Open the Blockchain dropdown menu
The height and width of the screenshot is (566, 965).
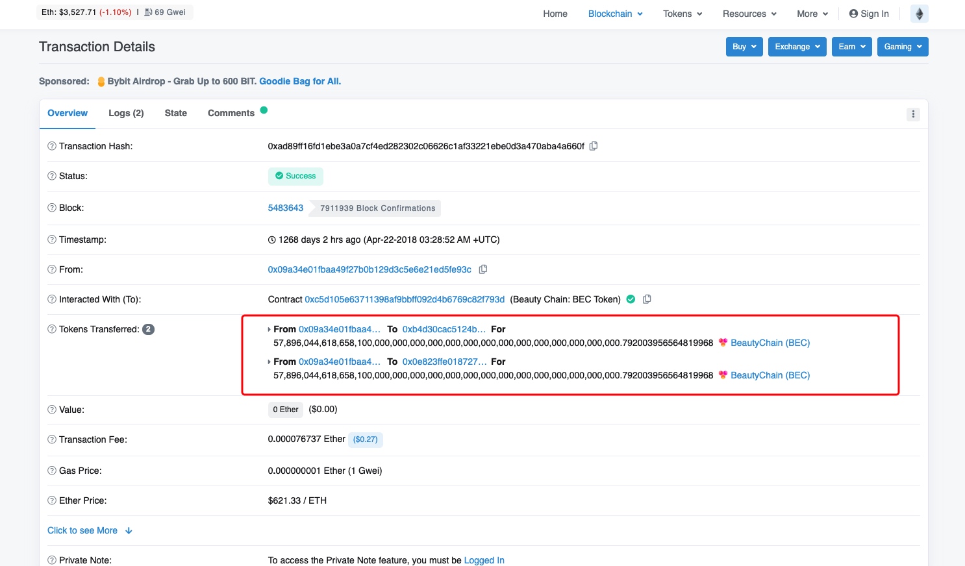point(615,14)
